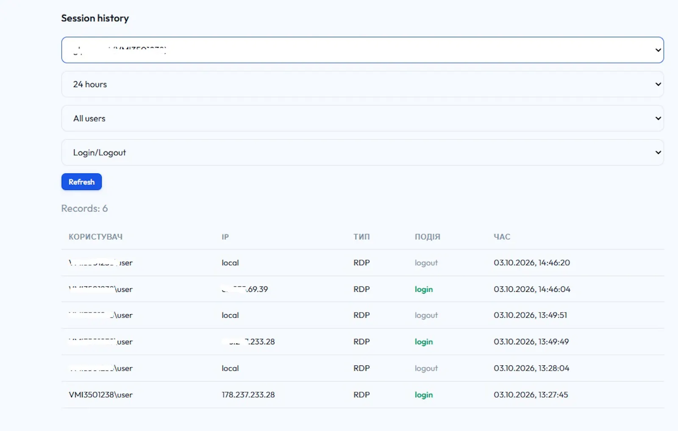The height and width of the screenshot is (431, 678).
Task: Expand the All users filter dropdown
Action: click(362, 118)
